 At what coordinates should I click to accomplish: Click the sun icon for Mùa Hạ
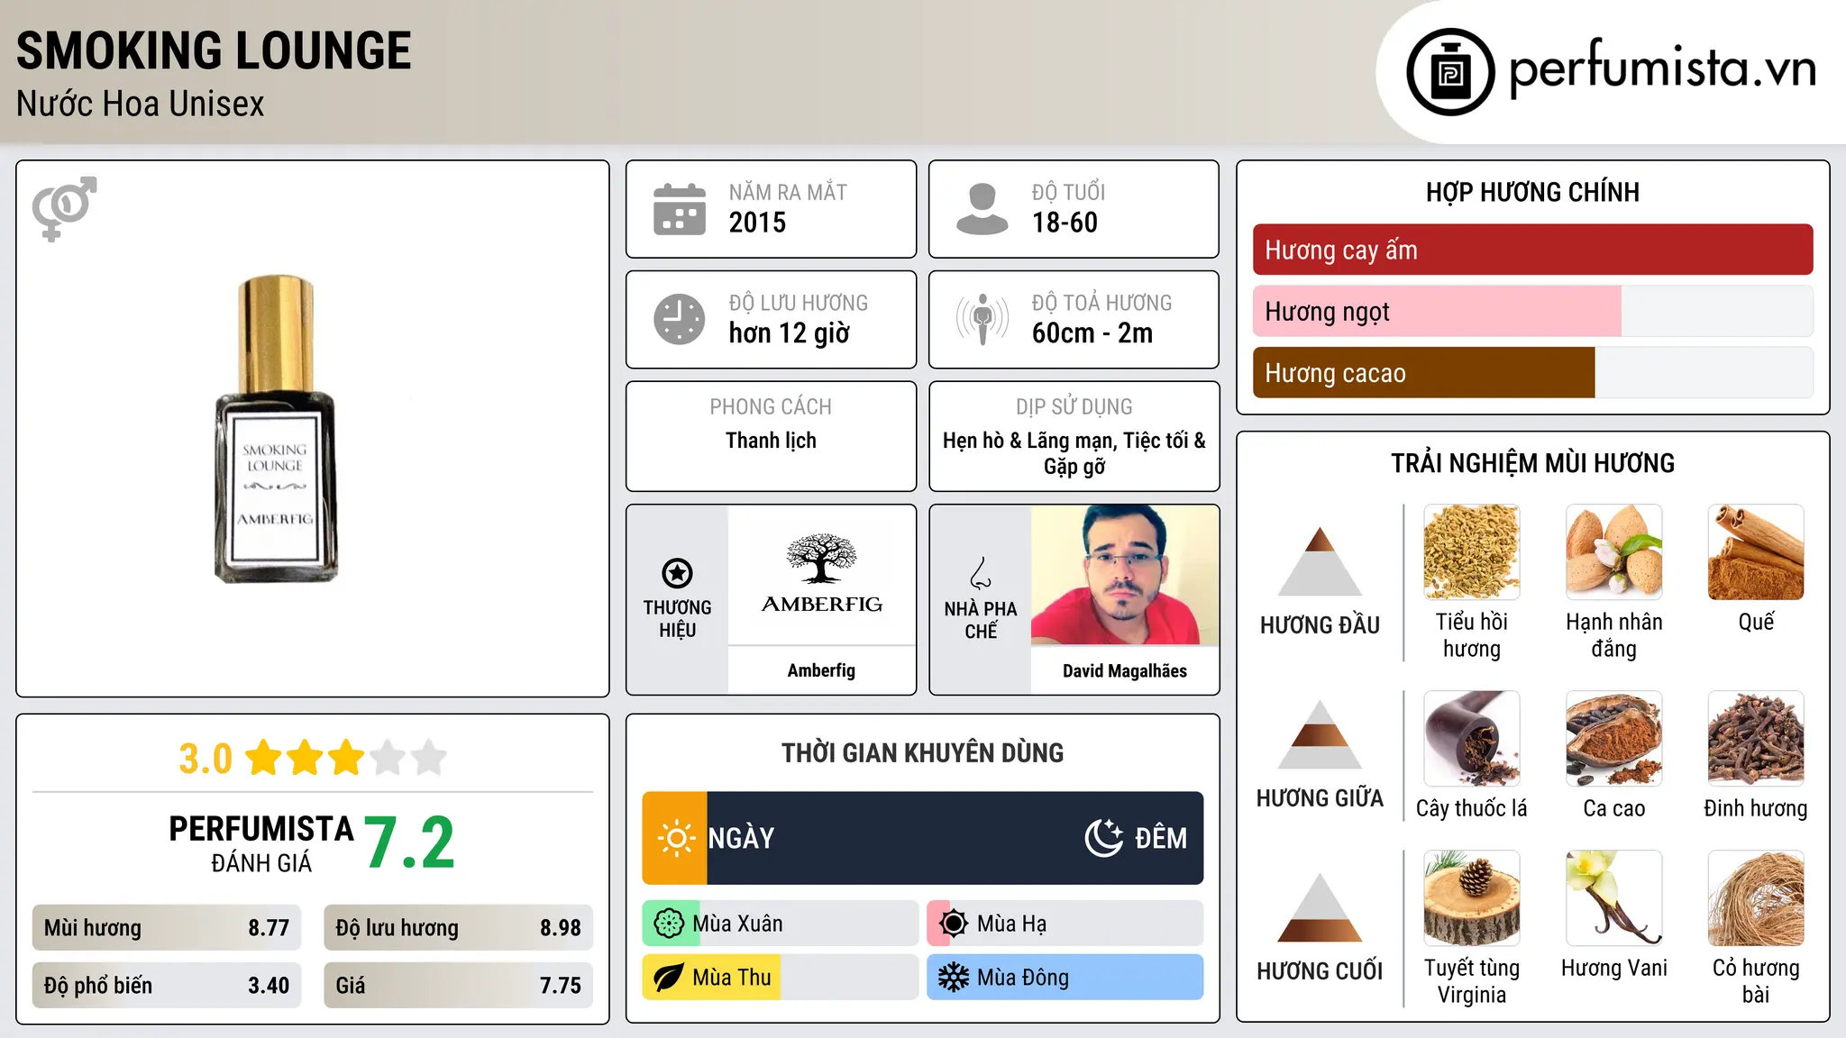point(954,924)
